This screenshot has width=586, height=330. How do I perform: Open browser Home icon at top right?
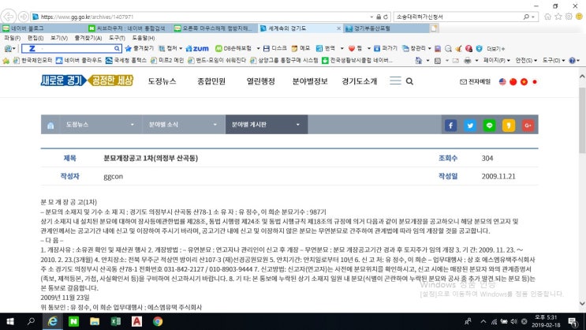(547, 17)
